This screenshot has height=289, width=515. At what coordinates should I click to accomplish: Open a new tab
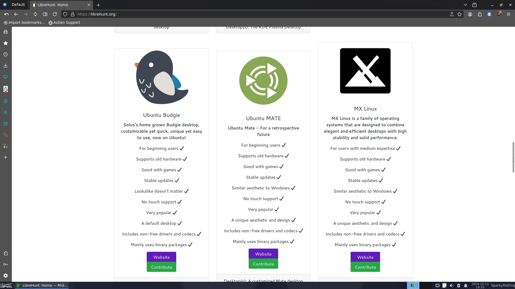[98, 5]
